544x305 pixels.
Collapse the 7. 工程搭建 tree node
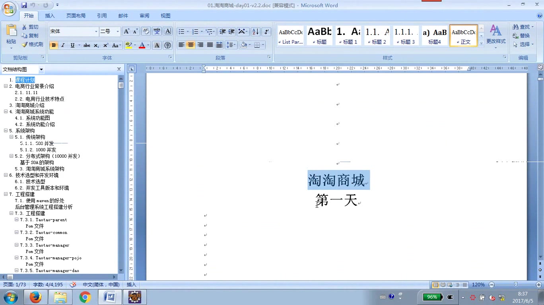6,194
